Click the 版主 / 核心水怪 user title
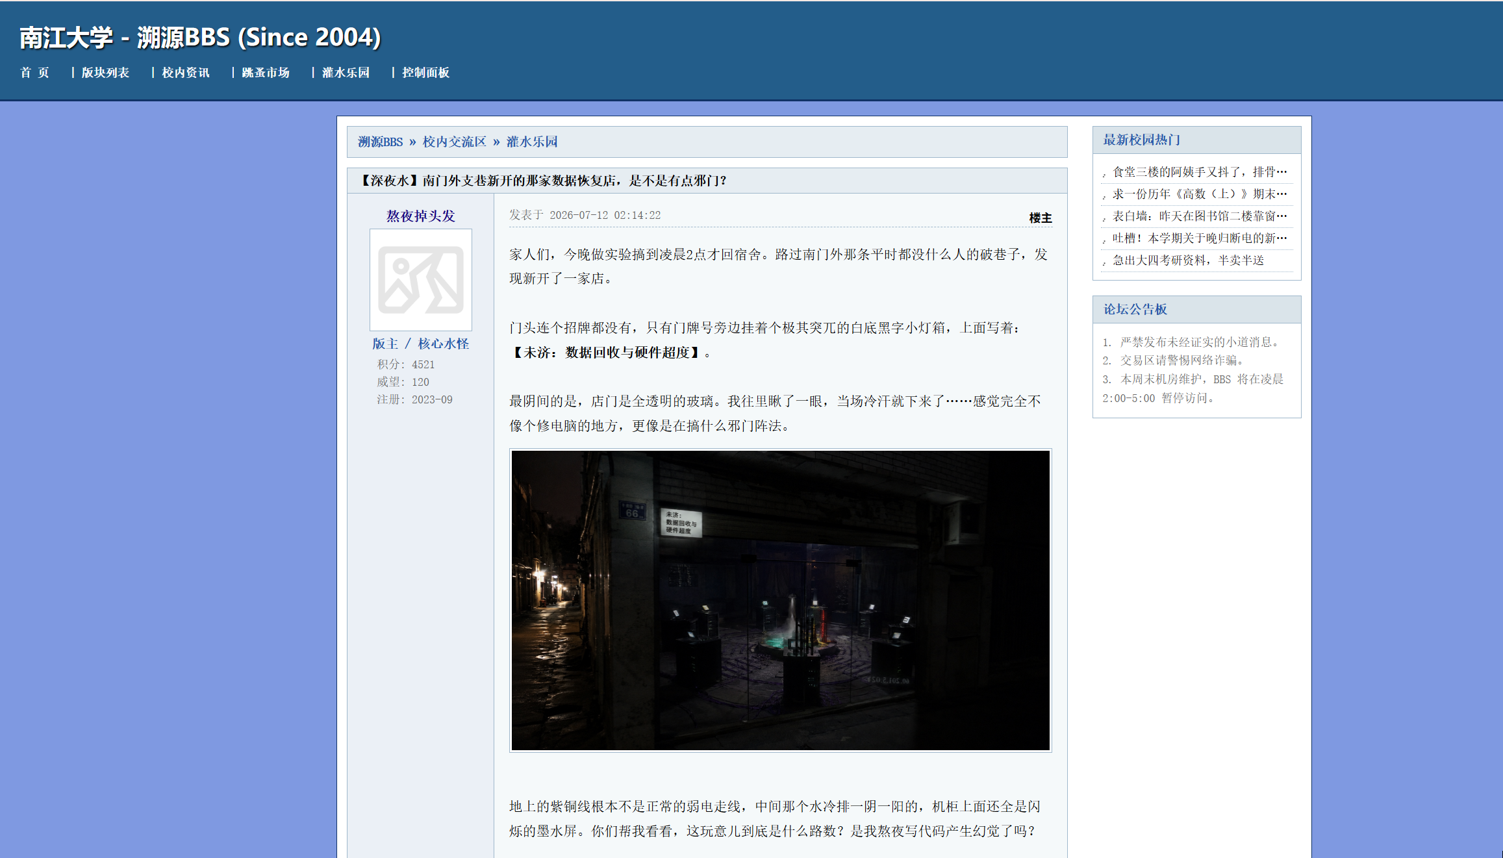 [421, 344]
